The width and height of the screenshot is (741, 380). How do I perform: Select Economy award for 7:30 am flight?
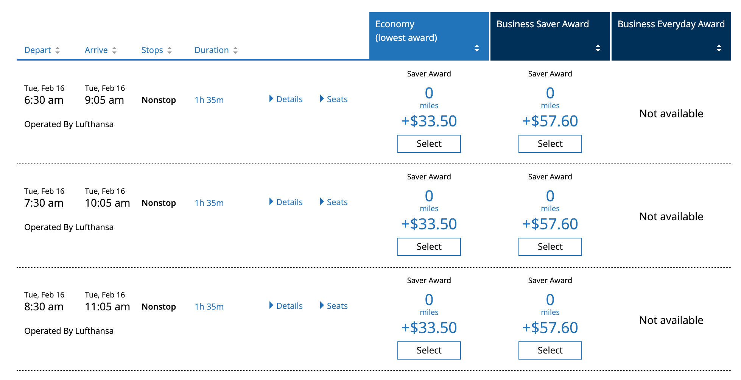click(x=429, y=247)
